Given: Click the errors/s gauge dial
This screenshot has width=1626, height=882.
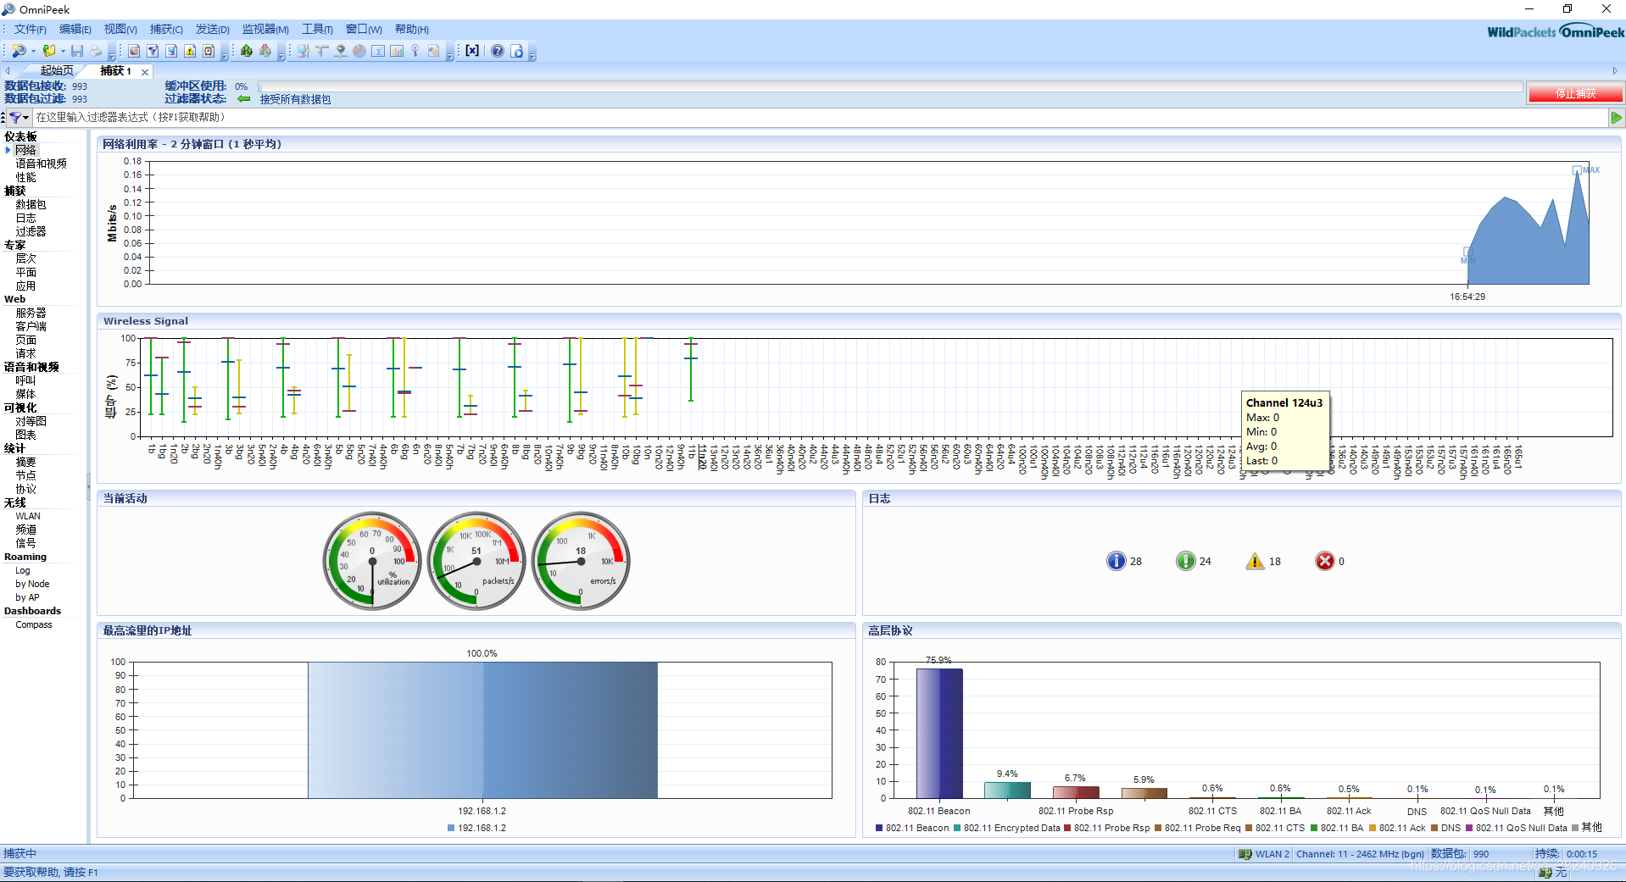Looking at the screenshot, I should click(x=581, y=561).
